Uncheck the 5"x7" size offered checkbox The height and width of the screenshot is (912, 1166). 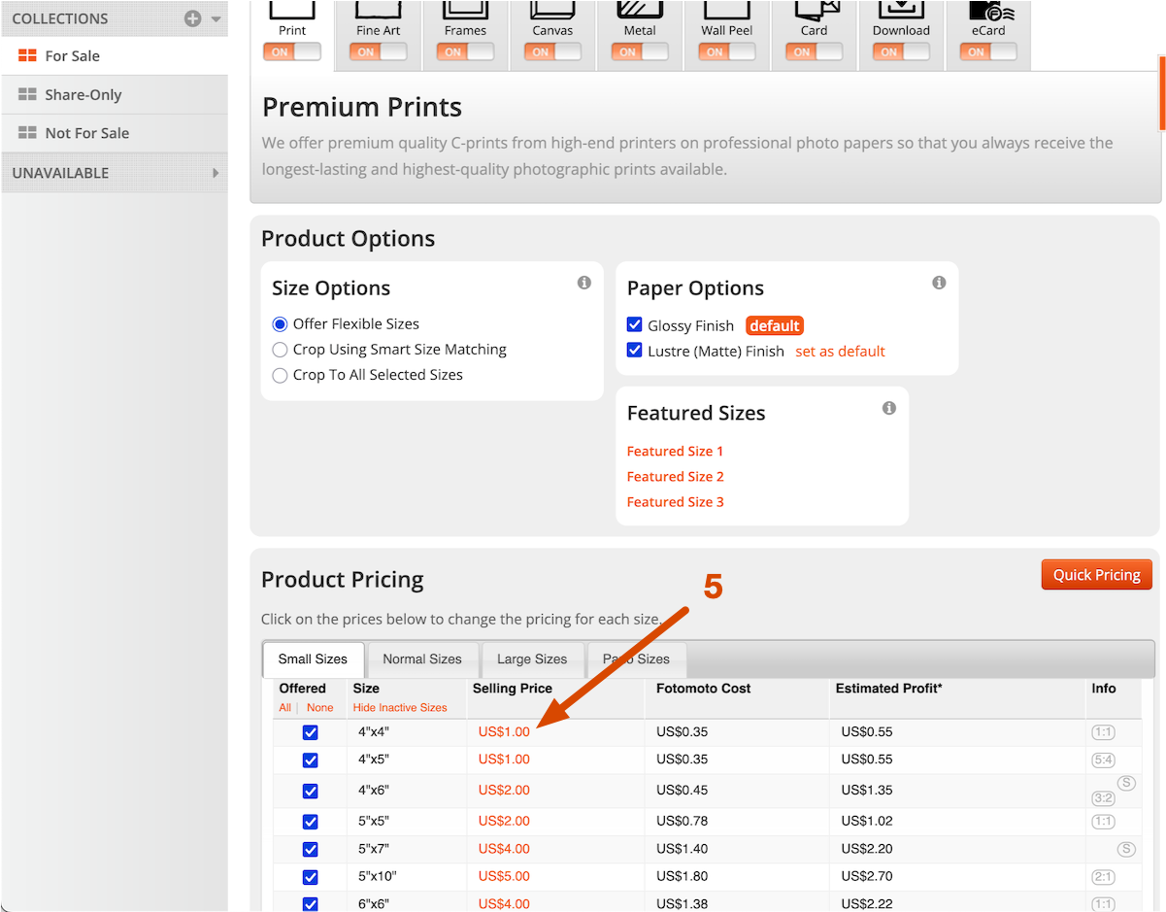(x=311, y=849)
